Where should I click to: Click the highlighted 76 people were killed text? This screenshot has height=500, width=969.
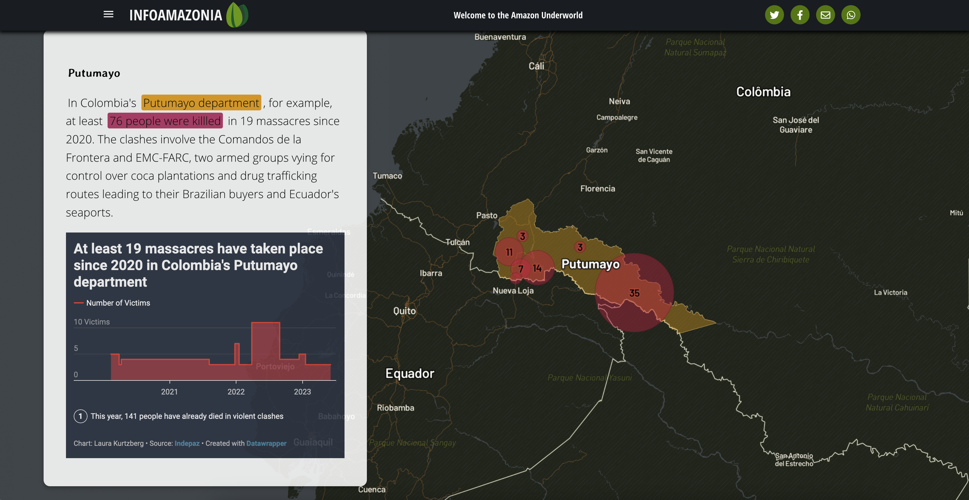[x=165, y=121]
